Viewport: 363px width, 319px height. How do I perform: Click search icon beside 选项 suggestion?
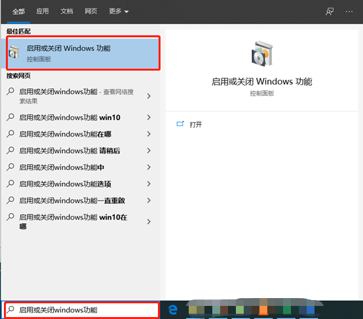[x=10, y=184]
